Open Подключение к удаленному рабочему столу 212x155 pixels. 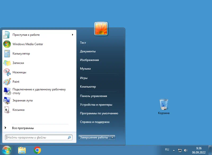39,91
